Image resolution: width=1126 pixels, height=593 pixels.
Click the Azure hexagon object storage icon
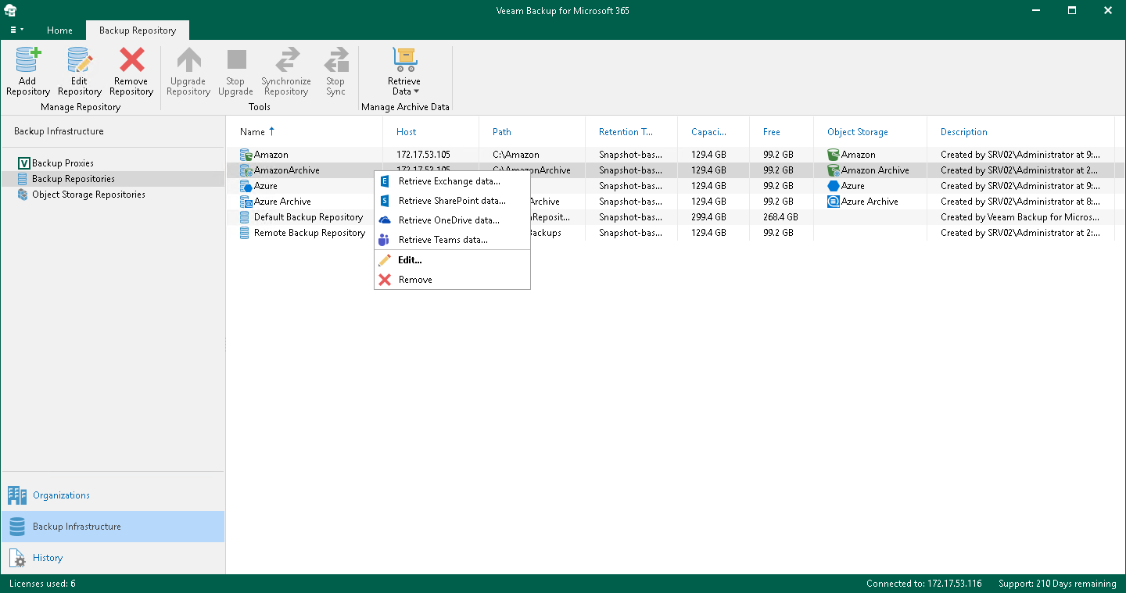[834, 186]
